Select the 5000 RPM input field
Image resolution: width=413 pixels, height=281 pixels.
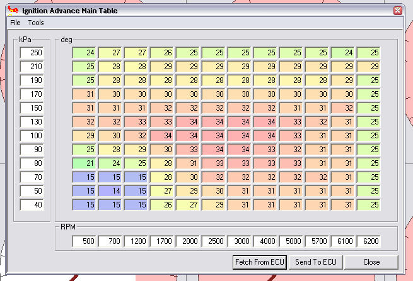click(x=291, y=241)
